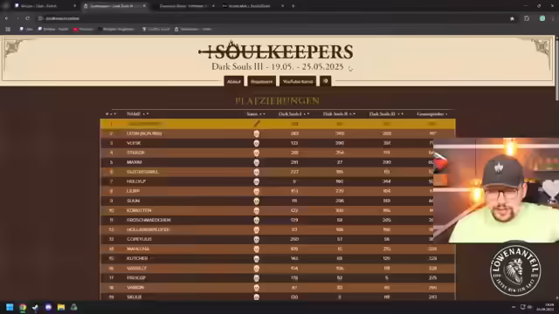Sort table by the Status column
The width and height of the screenshot is (559, 314).
[256, 114]
